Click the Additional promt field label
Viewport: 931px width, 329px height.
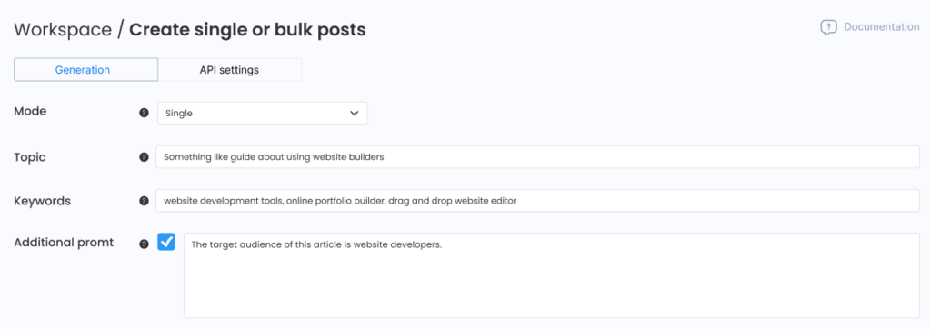(64, 243)
